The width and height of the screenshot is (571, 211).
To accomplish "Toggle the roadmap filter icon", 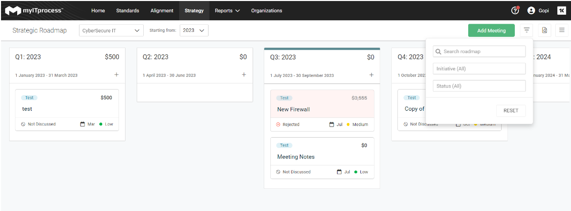I will click(526, 30).
